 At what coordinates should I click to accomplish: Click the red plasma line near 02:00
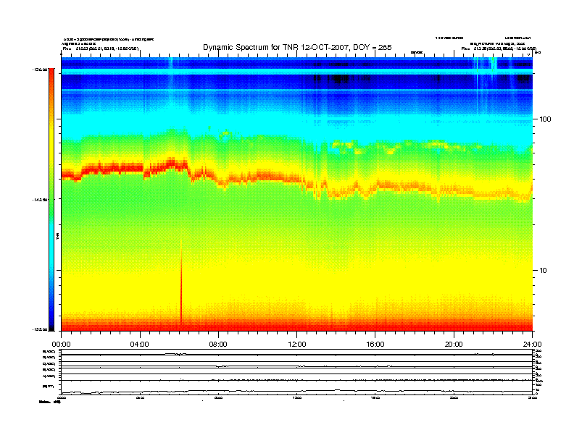101,169
